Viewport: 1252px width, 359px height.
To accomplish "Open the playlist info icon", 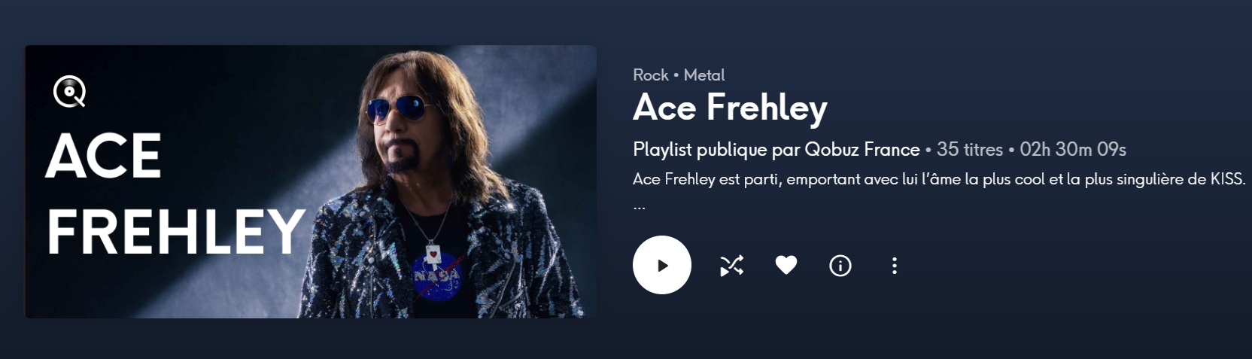I will 840,266.
